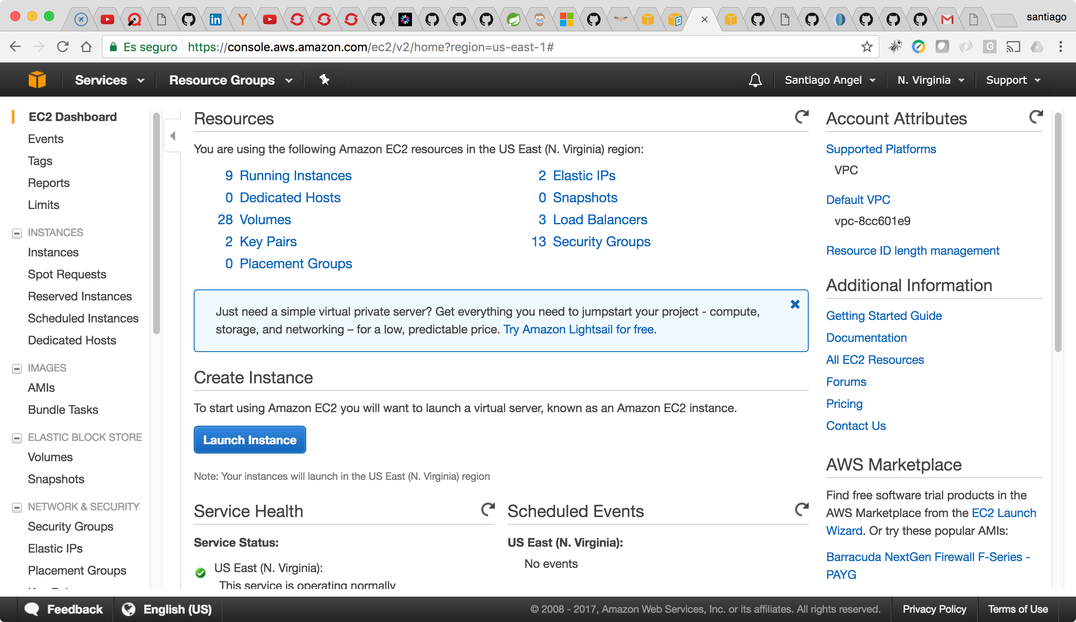Refresh the Scheduled Events section
This screenshot has width=1076, height=622.
(x=802, y=509)
